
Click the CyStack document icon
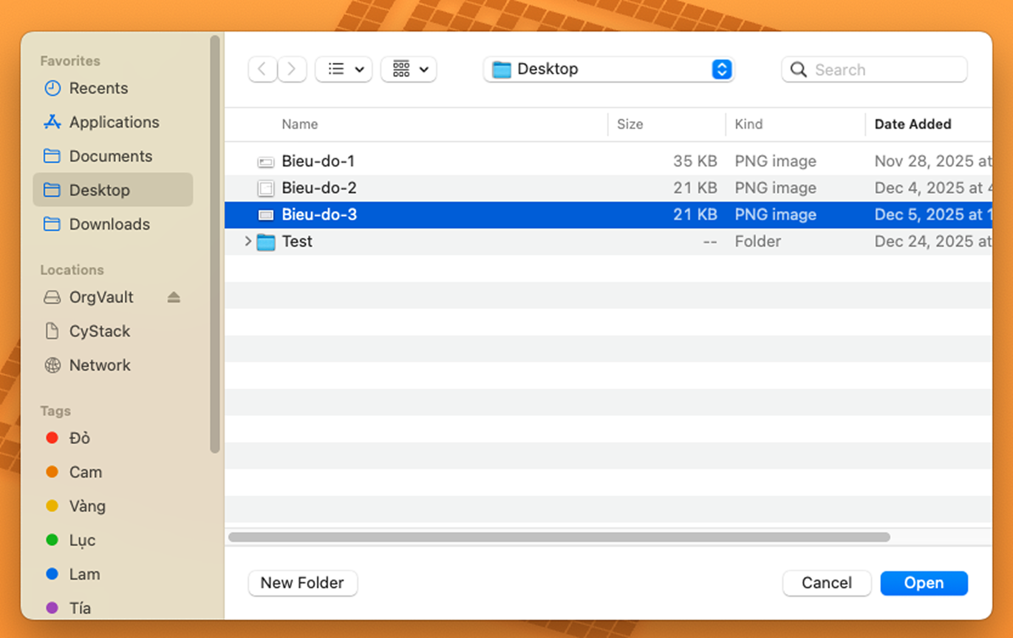point(52,331)
